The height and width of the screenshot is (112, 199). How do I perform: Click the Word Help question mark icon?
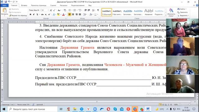point(197,5)
